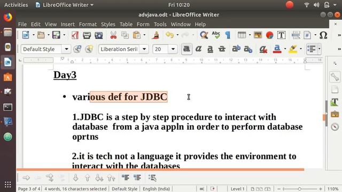Toggle the bulleted list

[311, 49]
